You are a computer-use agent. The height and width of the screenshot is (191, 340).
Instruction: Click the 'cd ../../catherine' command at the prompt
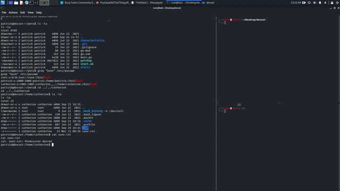coord(52,88)
